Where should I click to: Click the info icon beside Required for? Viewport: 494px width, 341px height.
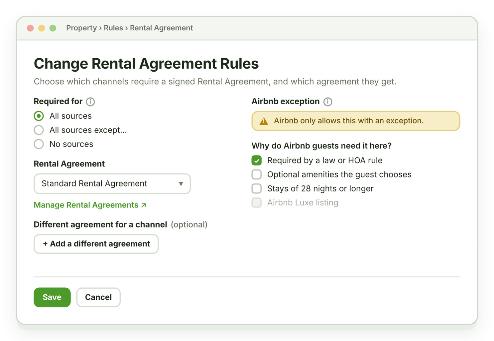point(90,102)
